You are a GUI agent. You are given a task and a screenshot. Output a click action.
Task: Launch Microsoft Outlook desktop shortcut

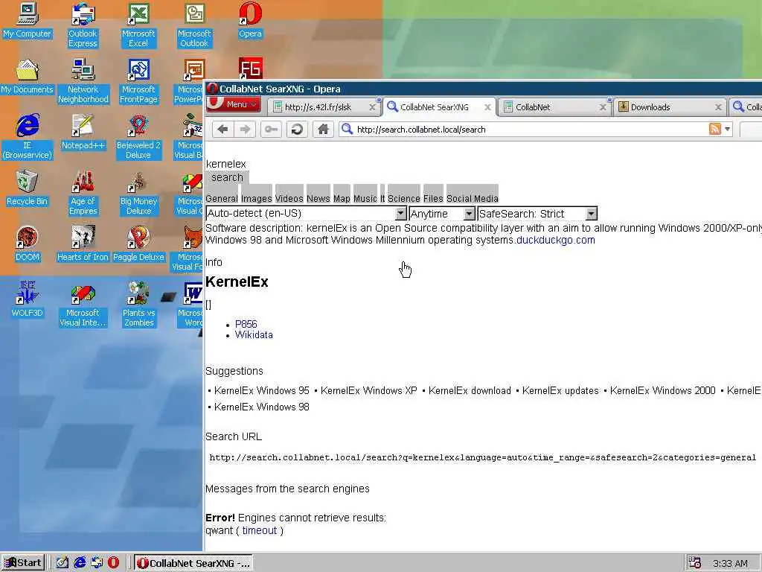pyautogui.click(x=194, y=26)
